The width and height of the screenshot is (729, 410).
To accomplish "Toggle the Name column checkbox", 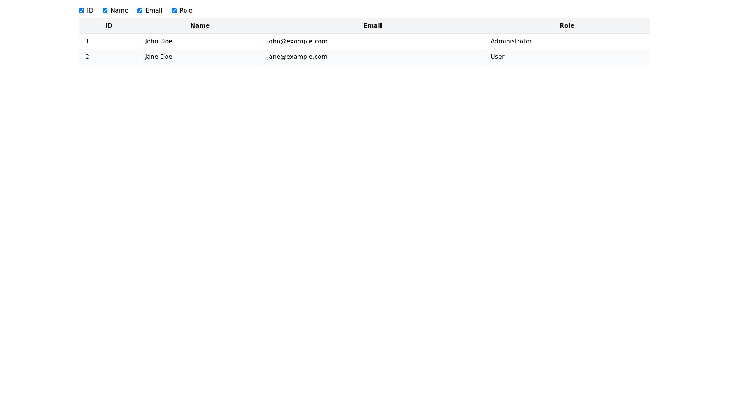I will coord(105,11).
